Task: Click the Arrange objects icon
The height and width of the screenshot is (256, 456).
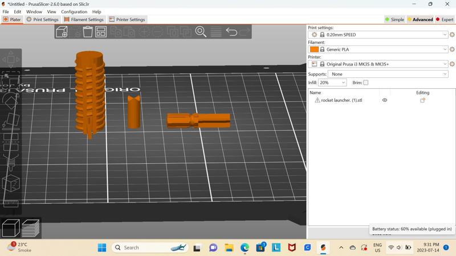Action: [101, 32]
